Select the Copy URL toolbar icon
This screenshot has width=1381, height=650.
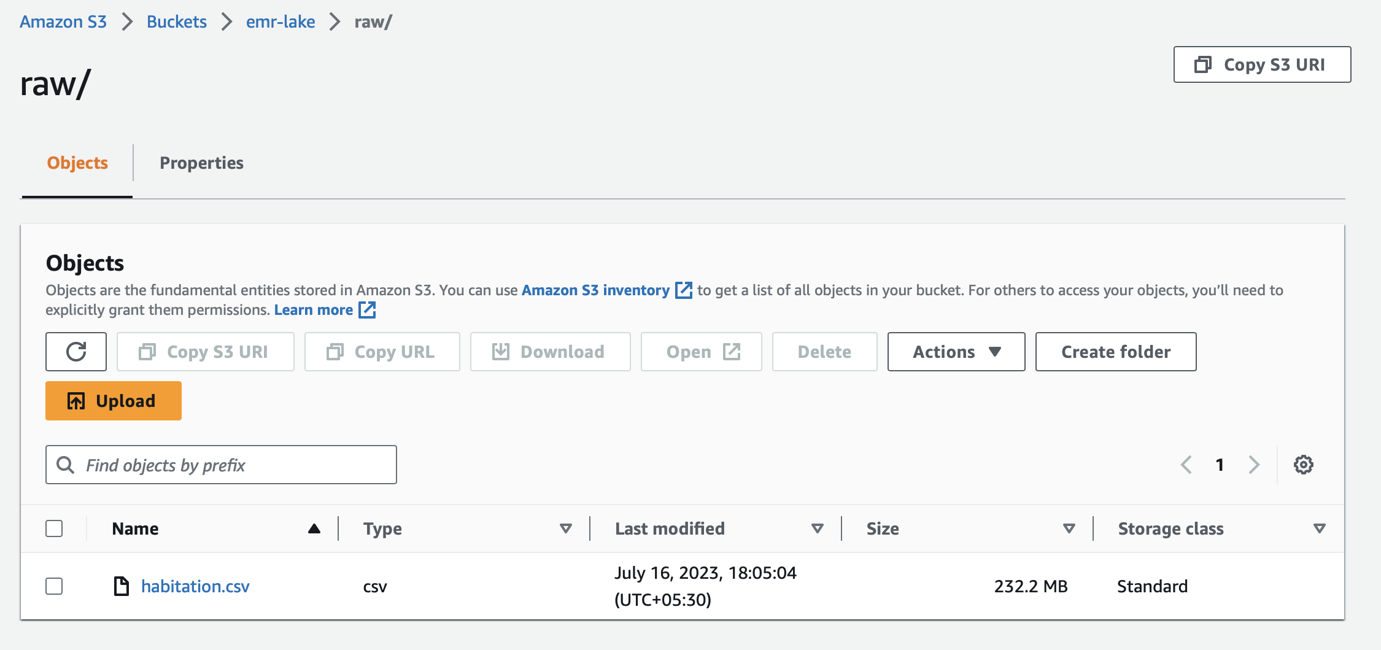(x=335, y=351)
